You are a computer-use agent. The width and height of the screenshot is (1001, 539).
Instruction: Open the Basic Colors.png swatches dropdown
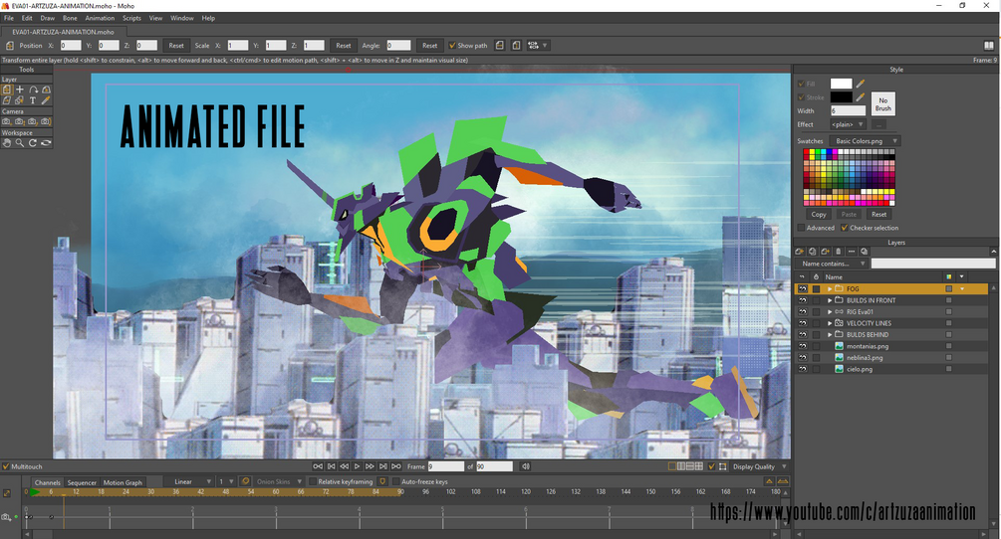click(865, 141)
